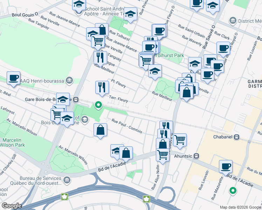Click the Map data ©2026 Google text

click(240, 208)
